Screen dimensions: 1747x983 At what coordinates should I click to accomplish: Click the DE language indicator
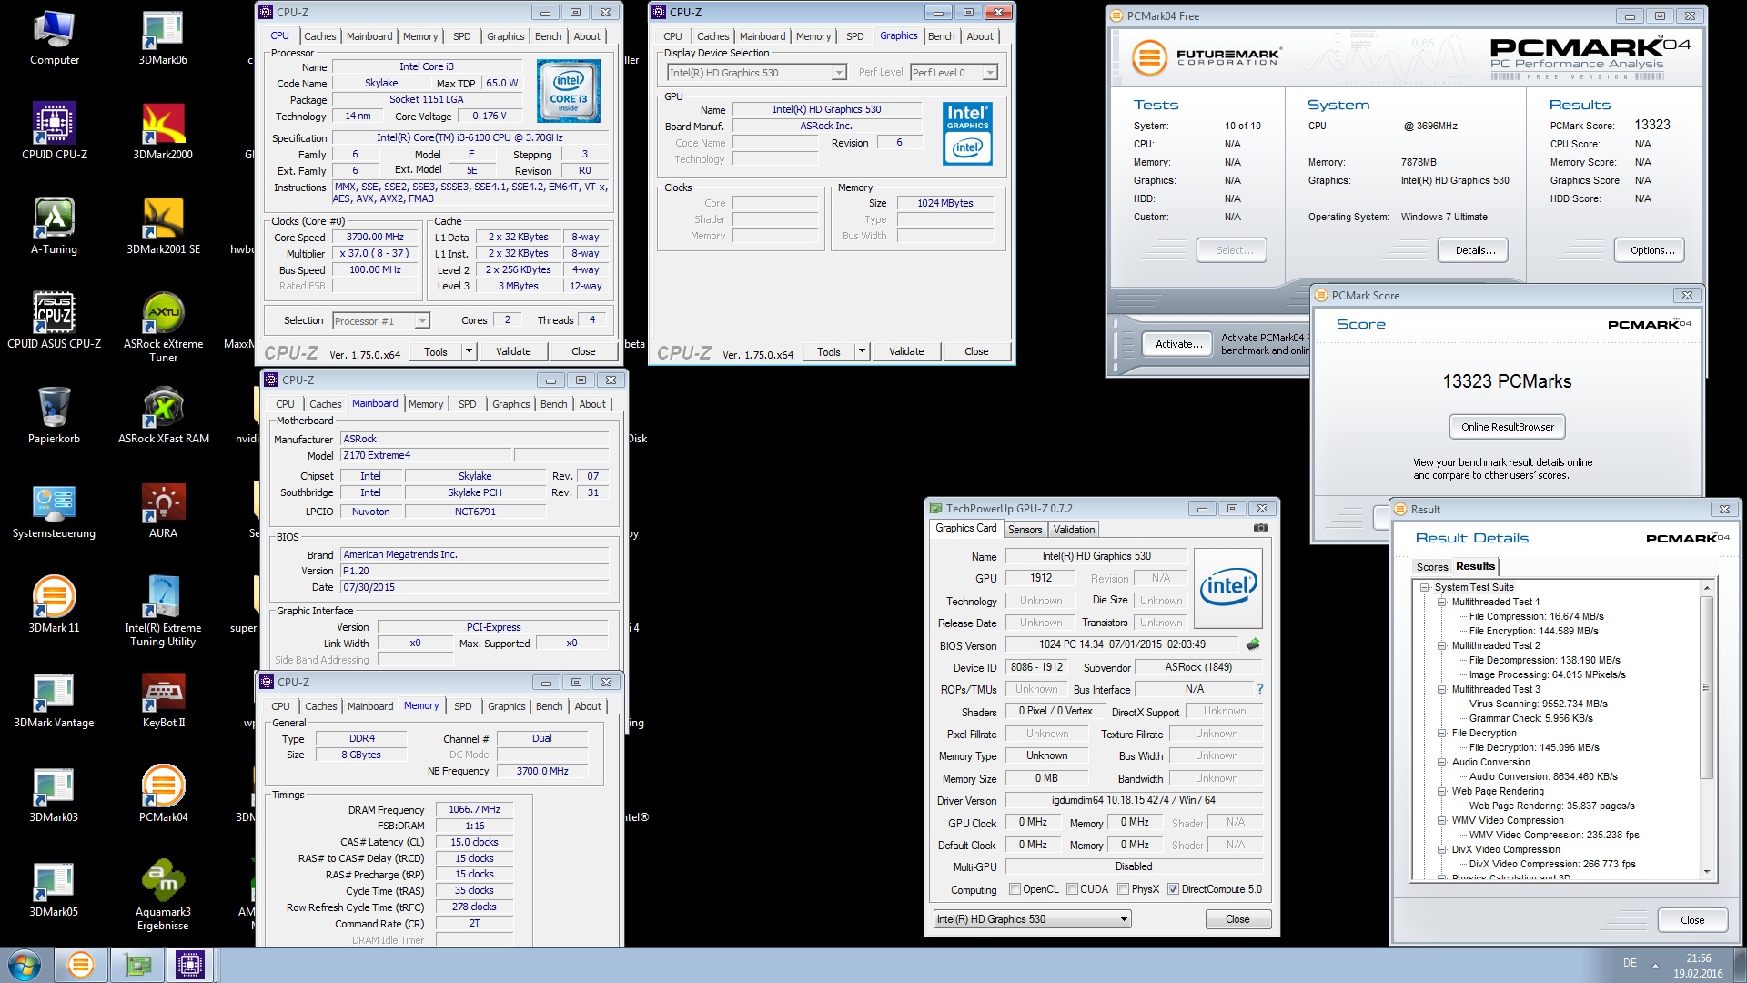(1629, 963)
